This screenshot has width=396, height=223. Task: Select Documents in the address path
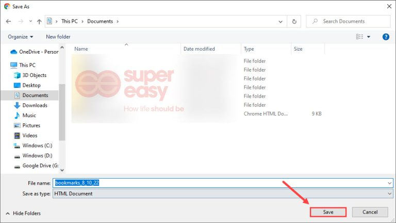(x=100, y=21)
